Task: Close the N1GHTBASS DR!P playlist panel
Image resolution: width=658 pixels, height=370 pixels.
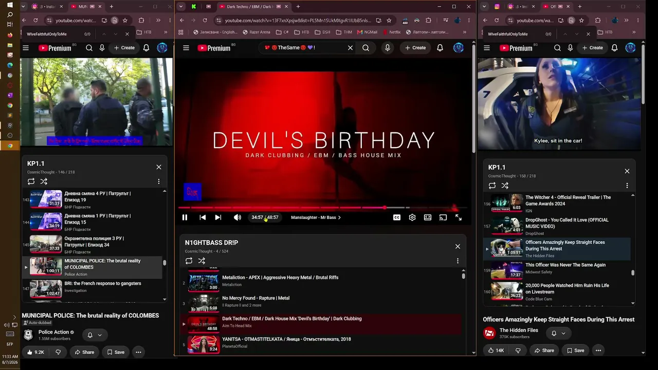Action: (458, 247)
